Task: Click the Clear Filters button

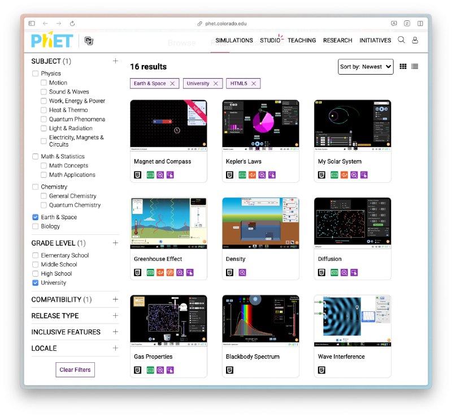Action: pyautogui.click(x=75, y=370)
